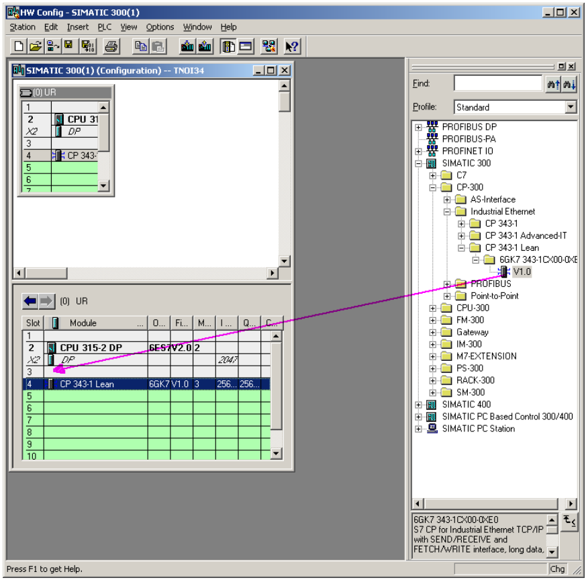
Task: Select the PS-300 folder in the catalog
Action: (x=470, y=368)
